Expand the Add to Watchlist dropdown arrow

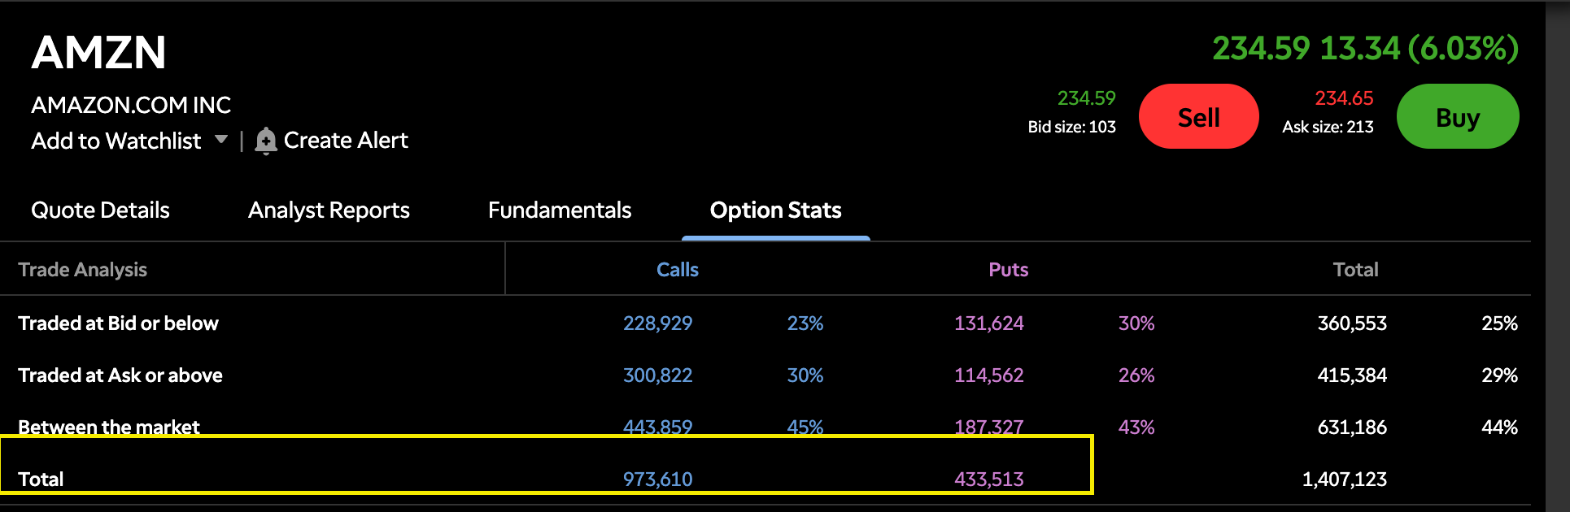(221, 140)
